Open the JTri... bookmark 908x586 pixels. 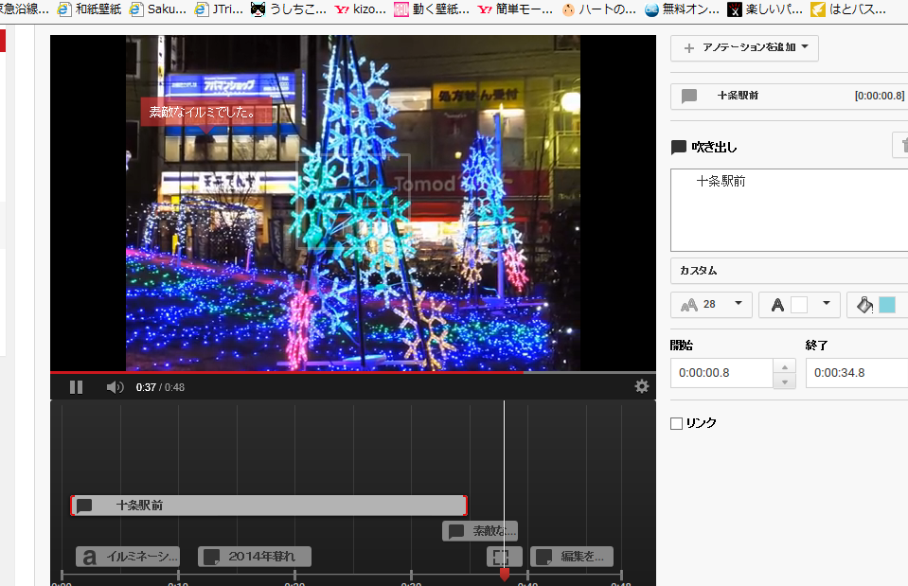219,9
